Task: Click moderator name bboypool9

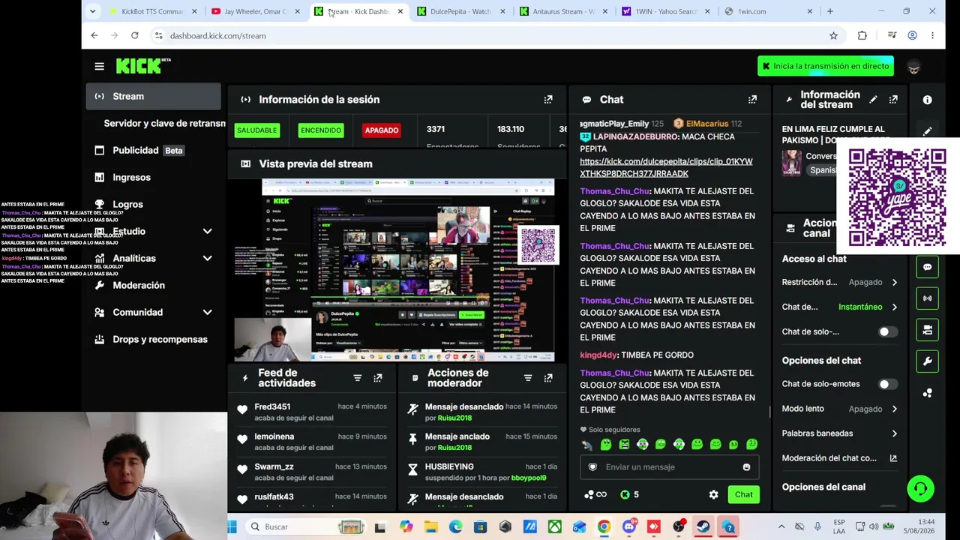Action: pos(528,478)
